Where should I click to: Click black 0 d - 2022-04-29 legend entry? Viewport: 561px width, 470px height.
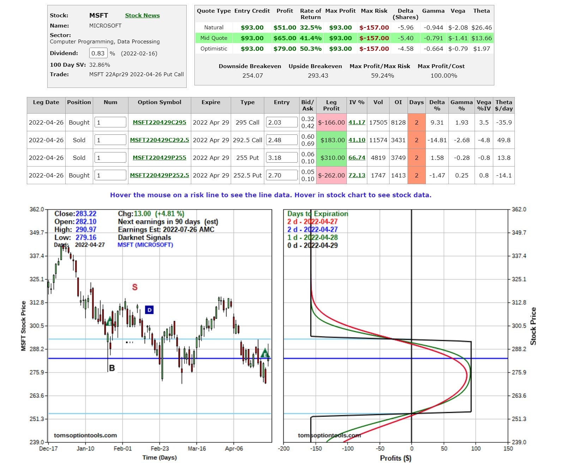coord(312,246)
